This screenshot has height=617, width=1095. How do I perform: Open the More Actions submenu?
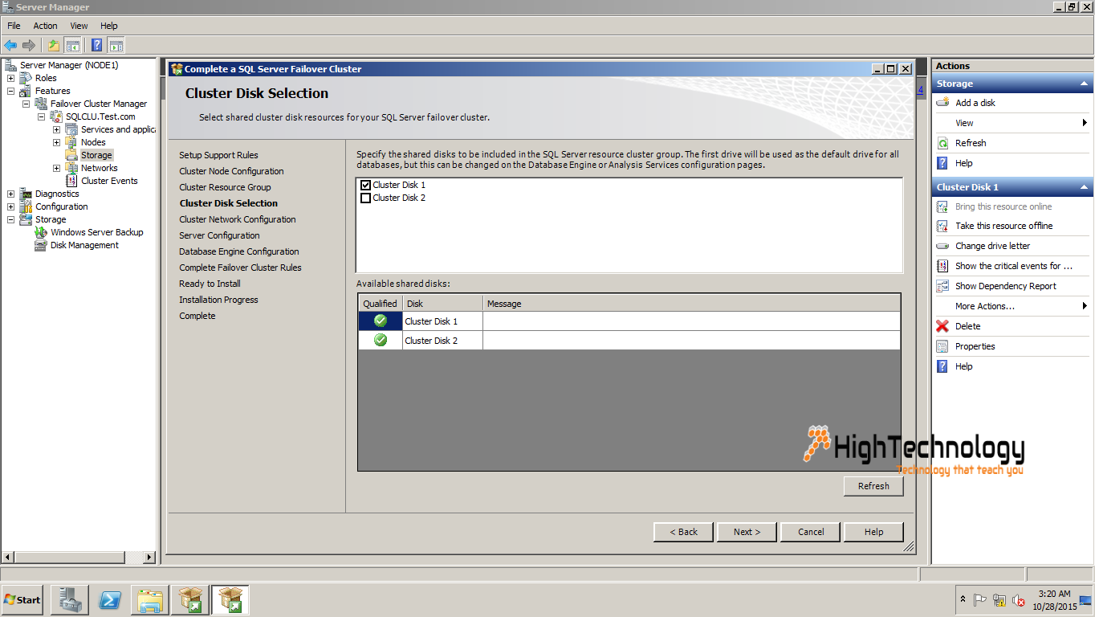[1012, 306]
